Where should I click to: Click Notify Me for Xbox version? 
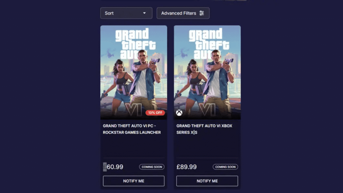(x=207, y=181)
